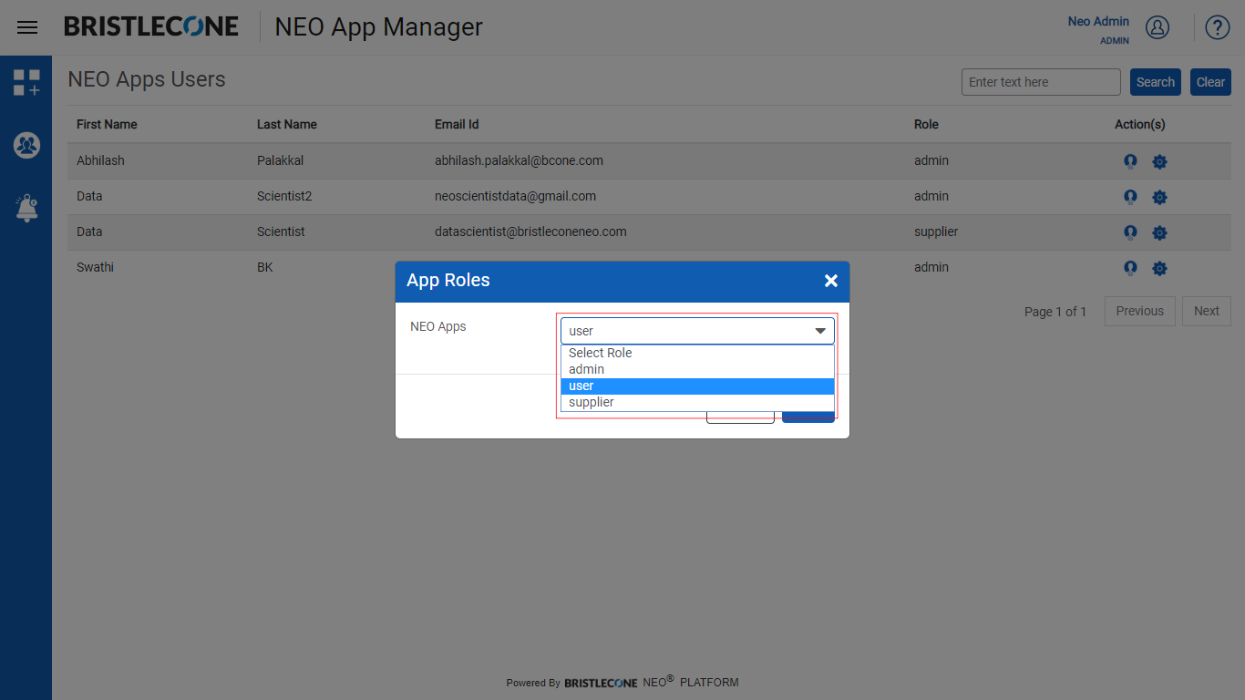Open the notifications bell sidebar icon
The width and height of the screenshot is (1245, 700).
coord(26,208)
